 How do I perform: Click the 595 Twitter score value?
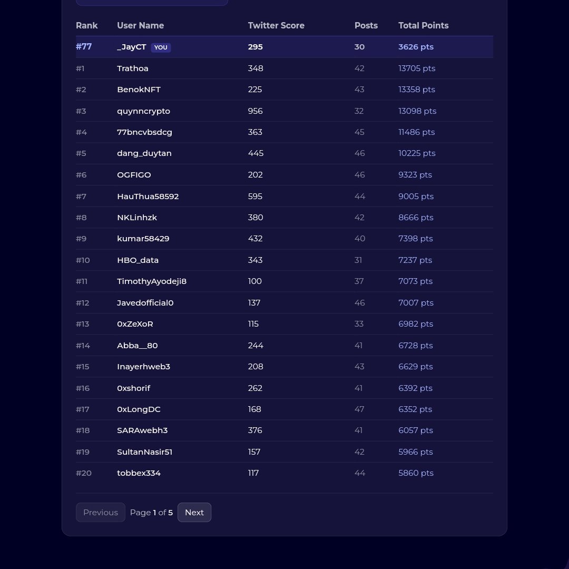(x=255, y=197)
